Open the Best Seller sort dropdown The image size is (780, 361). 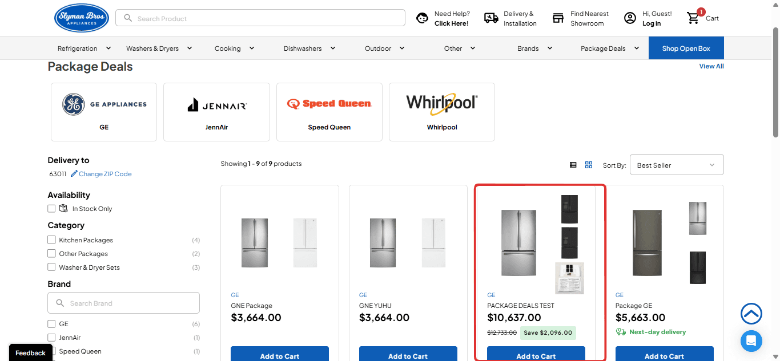[x=677, y=165]
